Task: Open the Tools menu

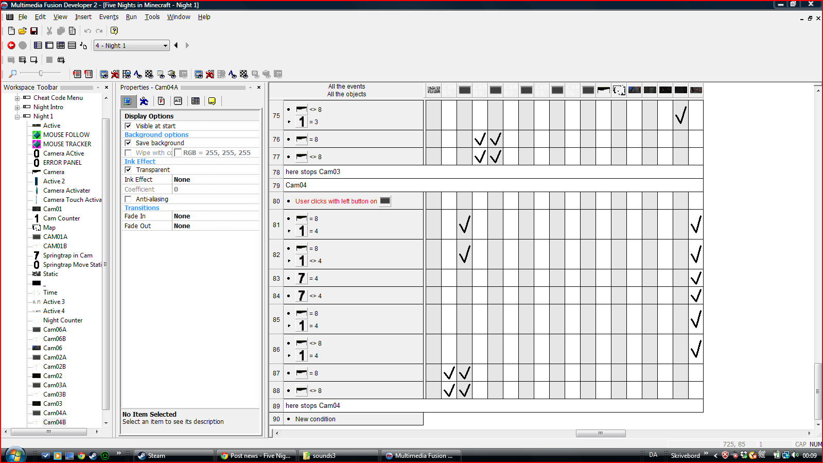Action: coord(152,16)
